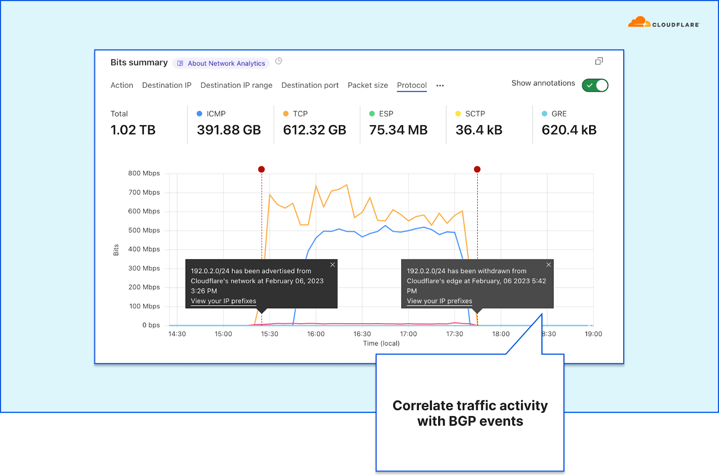Screen dimensions: 719x476
Task: Dismiss the withdrawn prefix annotation with its X
Action: tap(548, 265)
